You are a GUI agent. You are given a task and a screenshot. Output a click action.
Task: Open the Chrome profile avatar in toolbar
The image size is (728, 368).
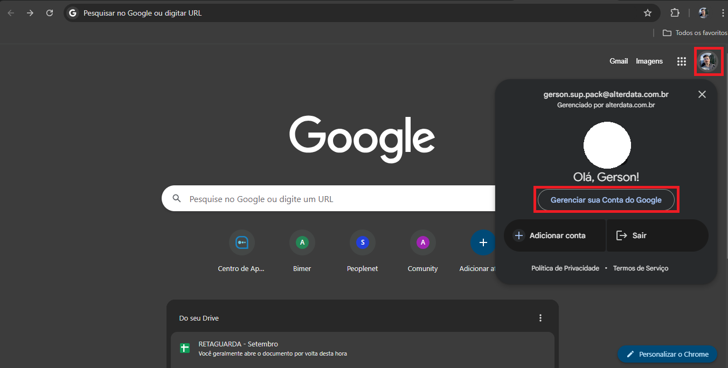703,13
